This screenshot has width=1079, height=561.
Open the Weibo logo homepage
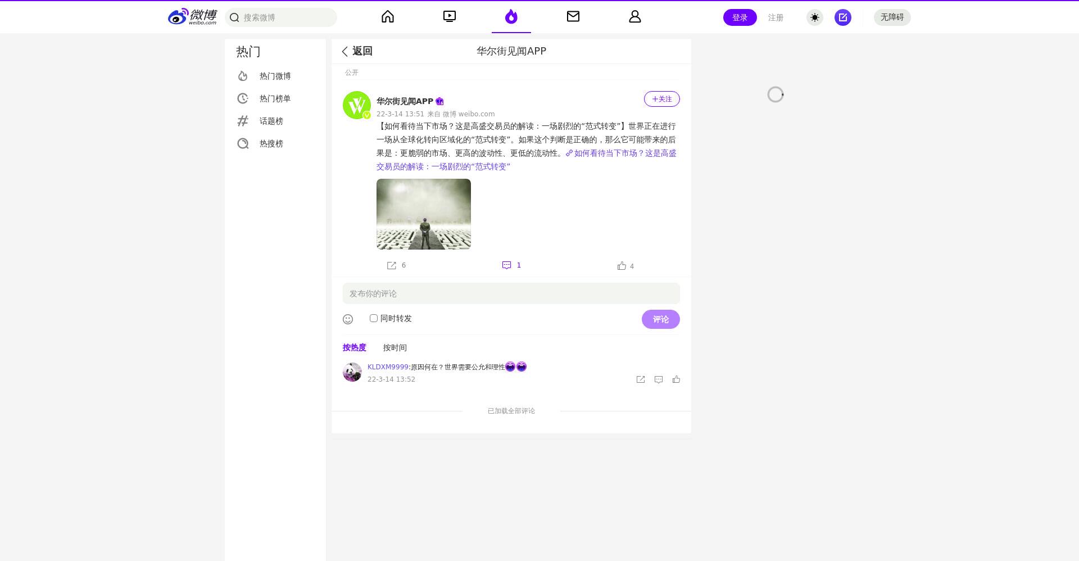pos(192,17)
